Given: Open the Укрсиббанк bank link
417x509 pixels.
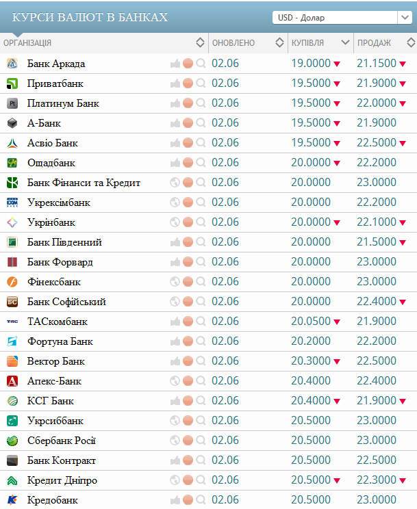Looking at the screenshot, I should [x=55, y=421].
